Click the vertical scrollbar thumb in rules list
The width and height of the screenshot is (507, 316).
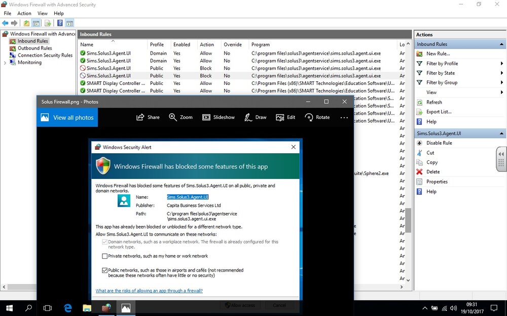(x=408, y=220)
